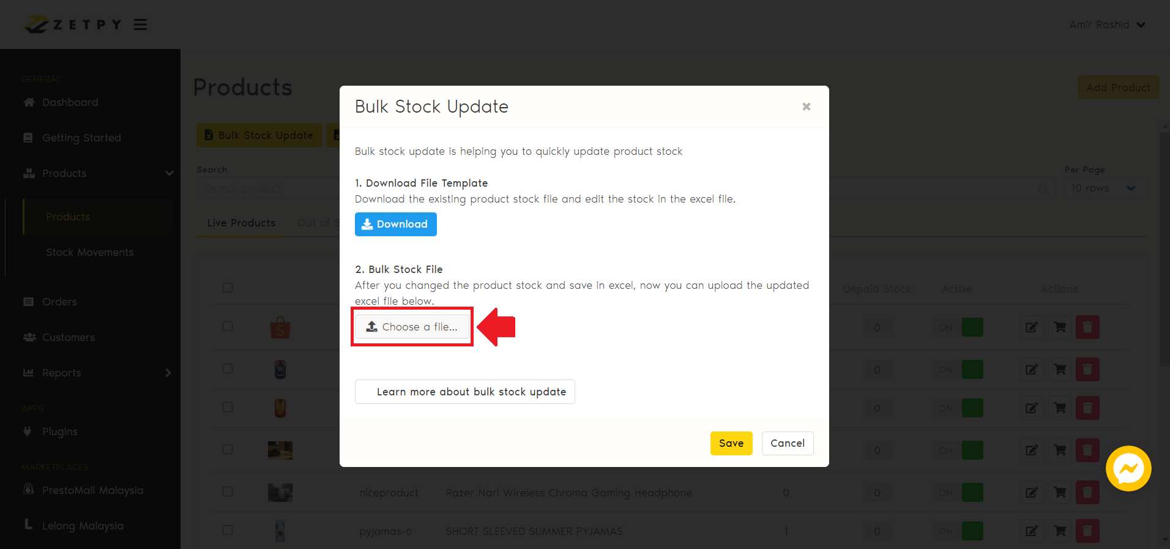1170x549 pixels.
Task: Download the stock file template
Action: pyautogui.click(x=395, y=224)
